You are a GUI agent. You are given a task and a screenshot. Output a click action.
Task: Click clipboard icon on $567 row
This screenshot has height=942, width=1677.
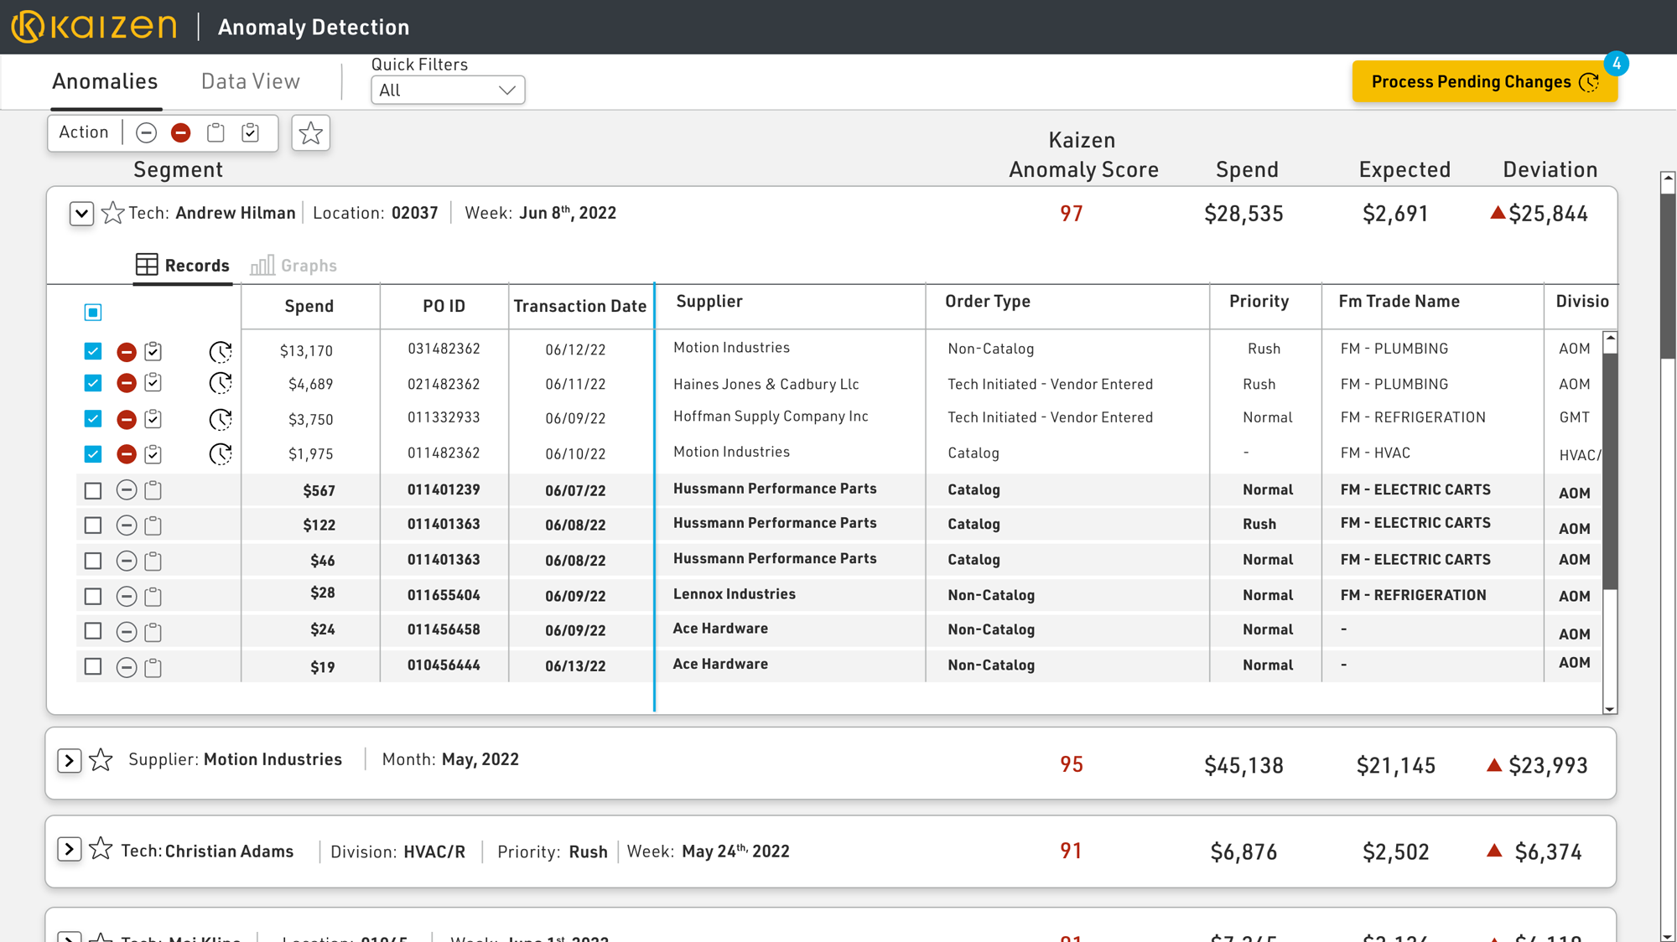[x=153, y=490]
